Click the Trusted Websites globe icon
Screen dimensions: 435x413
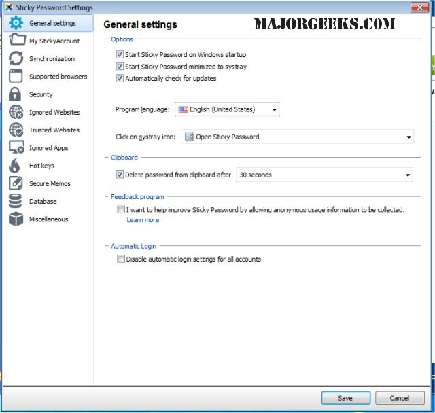click(x=16, y=130)
